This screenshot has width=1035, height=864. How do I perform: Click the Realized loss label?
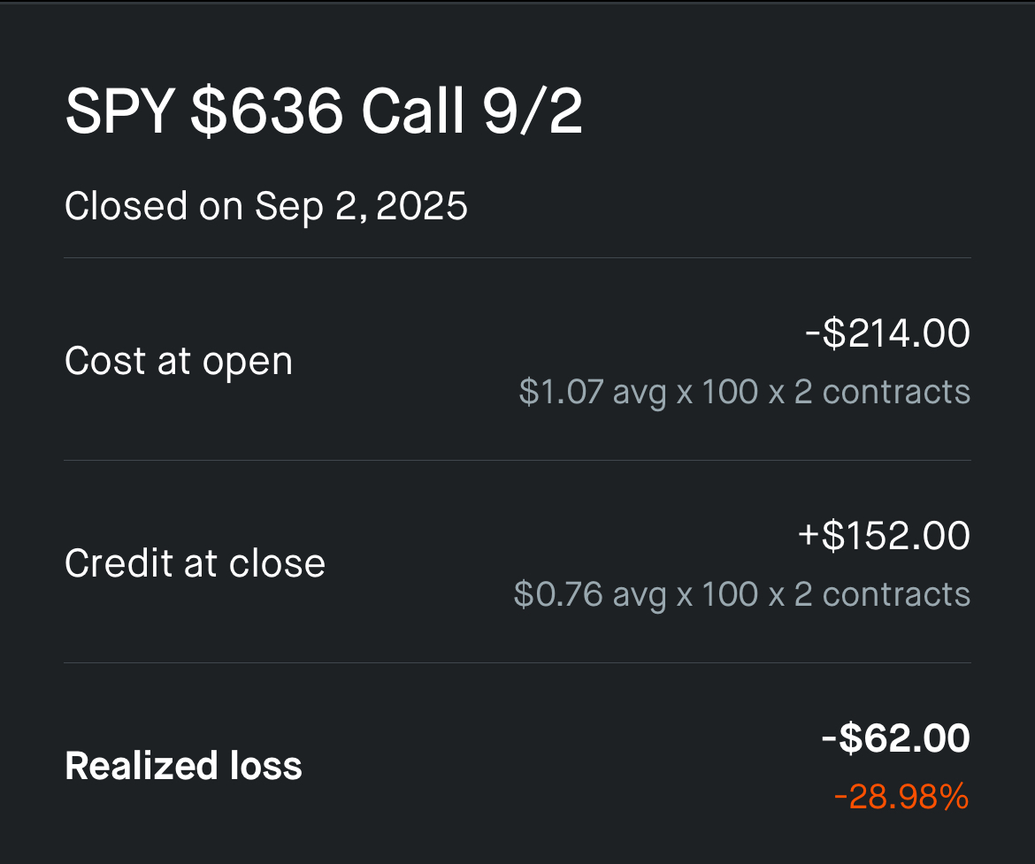tap(183, 767)
